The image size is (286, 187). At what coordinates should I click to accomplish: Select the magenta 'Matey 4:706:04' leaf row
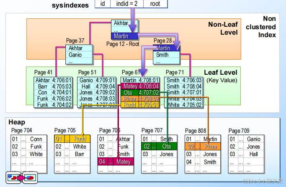coord(140,86)
